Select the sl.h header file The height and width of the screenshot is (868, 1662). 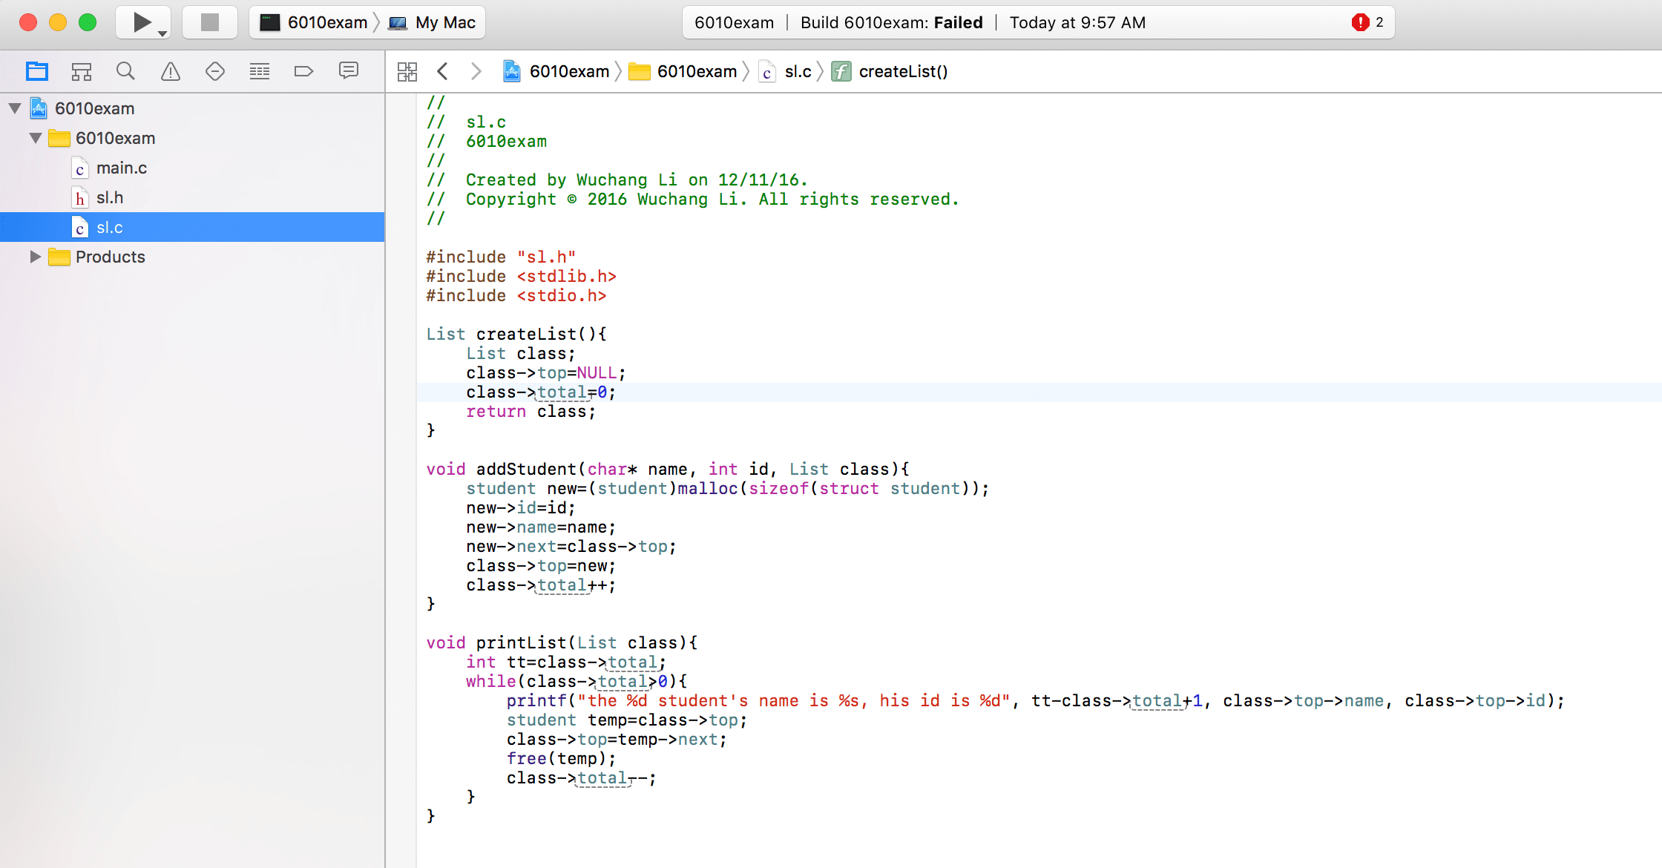(109, 197)
